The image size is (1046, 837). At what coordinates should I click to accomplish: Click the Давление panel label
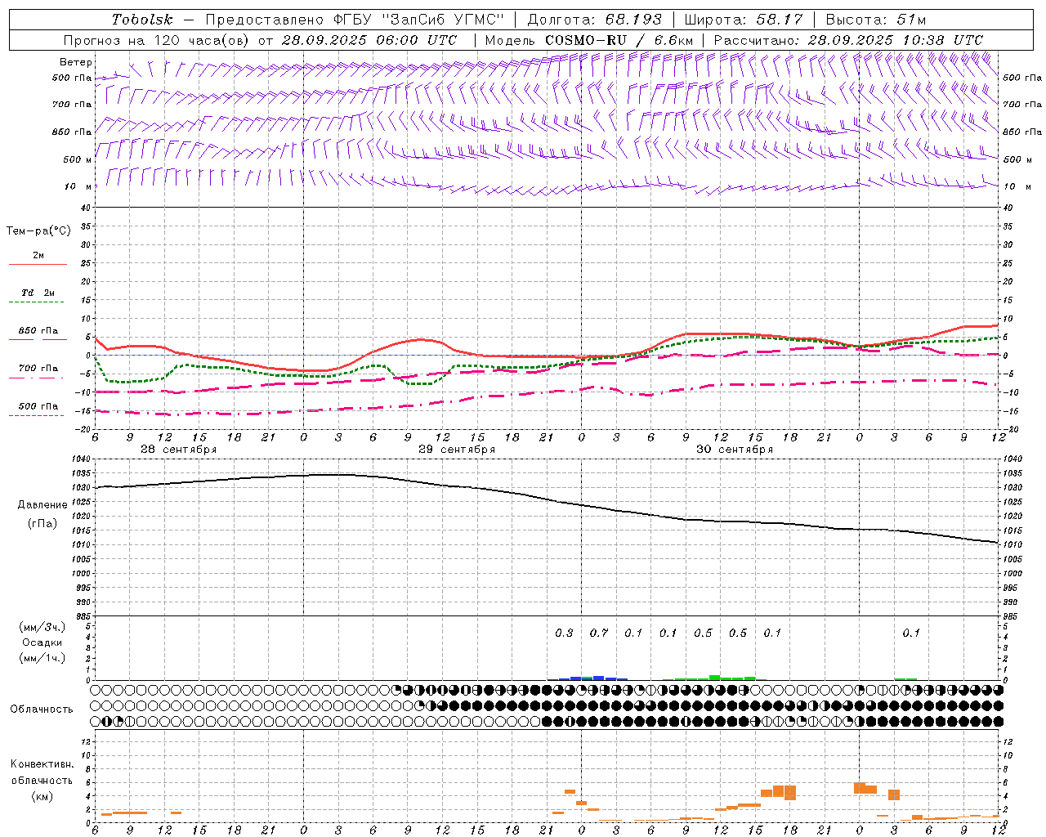[x=42, y=505]
